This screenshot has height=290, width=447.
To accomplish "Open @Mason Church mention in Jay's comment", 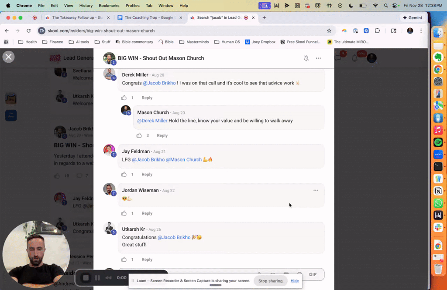I will (184, 160).
